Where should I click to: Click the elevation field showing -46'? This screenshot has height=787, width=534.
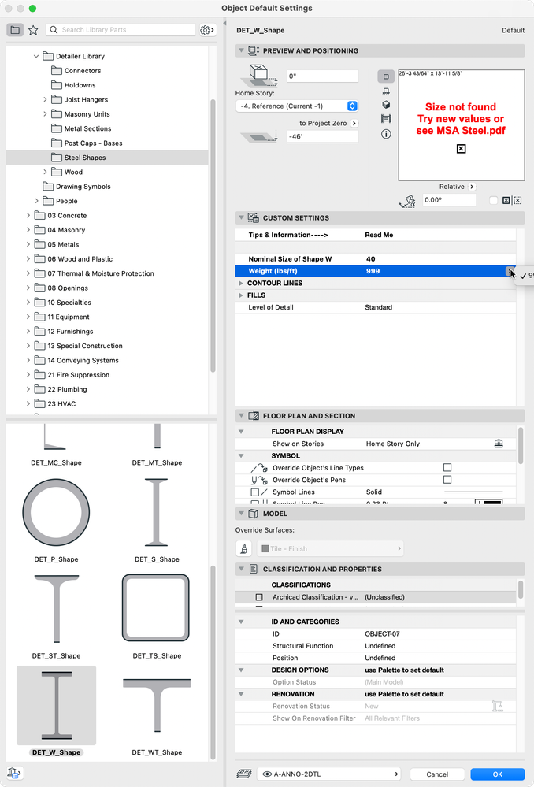coord(323,136)
